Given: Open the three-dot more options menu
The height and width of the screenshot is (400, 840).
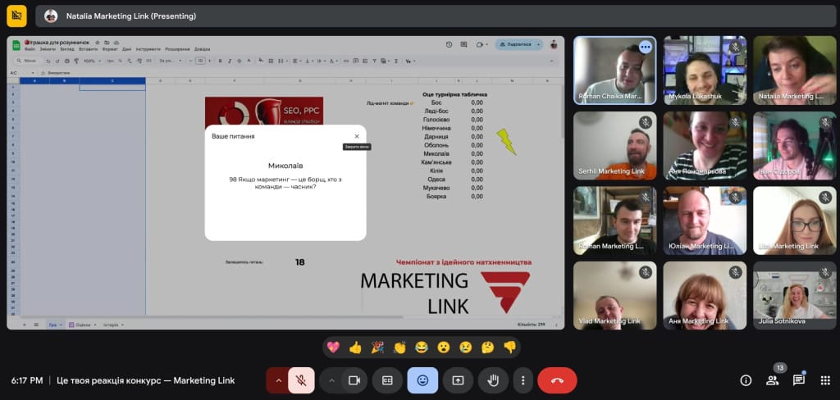Looking at the screenshot, I should click(x=523, y=380).
